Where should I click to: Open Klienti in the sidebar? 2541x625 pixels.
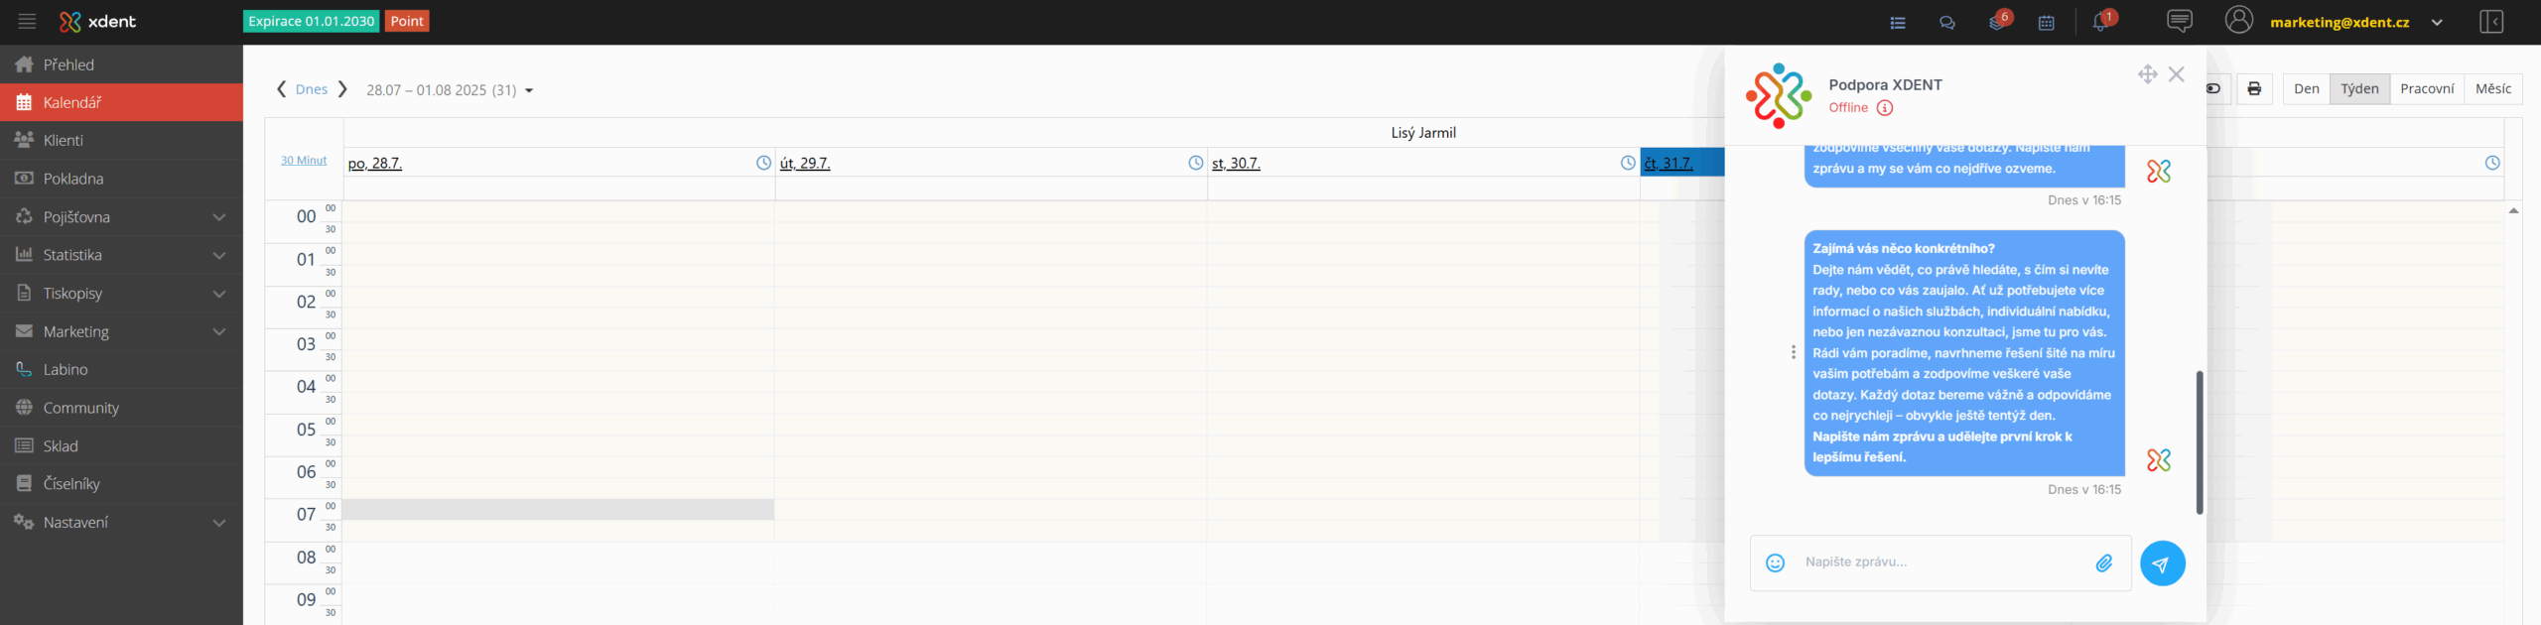point(64,141)
